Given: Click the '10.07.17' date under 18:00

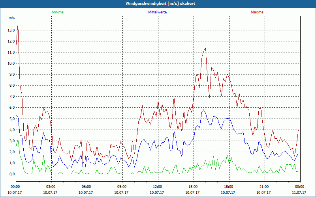Looking at the screenshot, I should tap(228, 192).
